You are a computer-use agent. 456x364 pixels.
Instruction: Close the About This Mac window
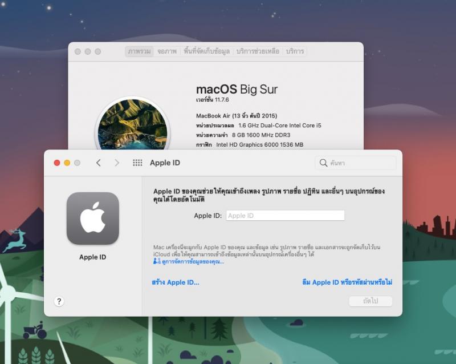coord(78,51)
